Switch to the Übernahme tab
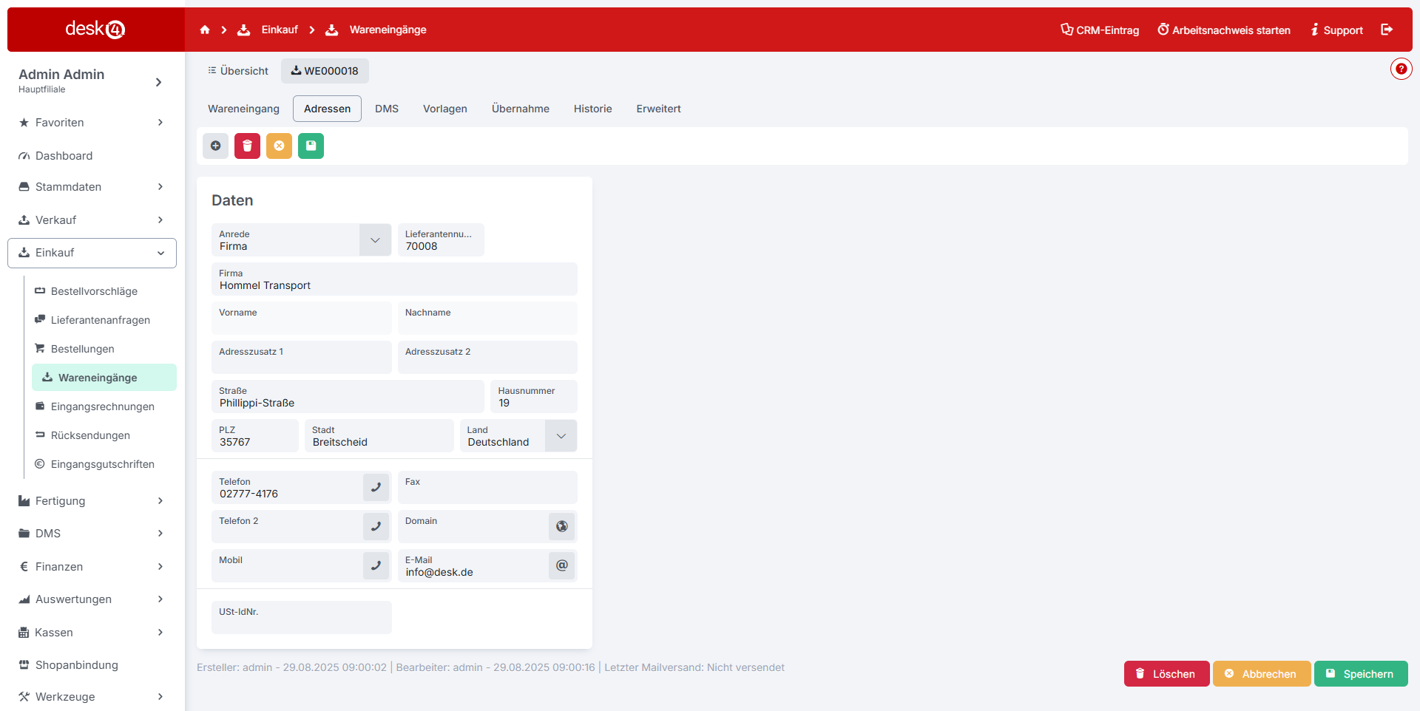Viewport: 1420px width, 711px height. coord(520,109)
